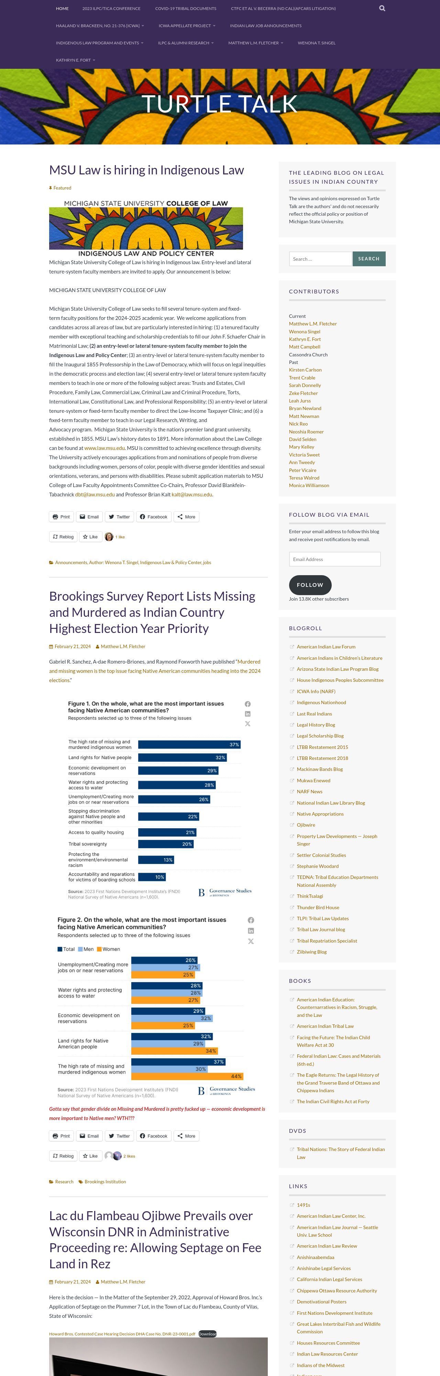Click the Email Address field
This screenshot has height=1376, width=440.
(334, 559)
